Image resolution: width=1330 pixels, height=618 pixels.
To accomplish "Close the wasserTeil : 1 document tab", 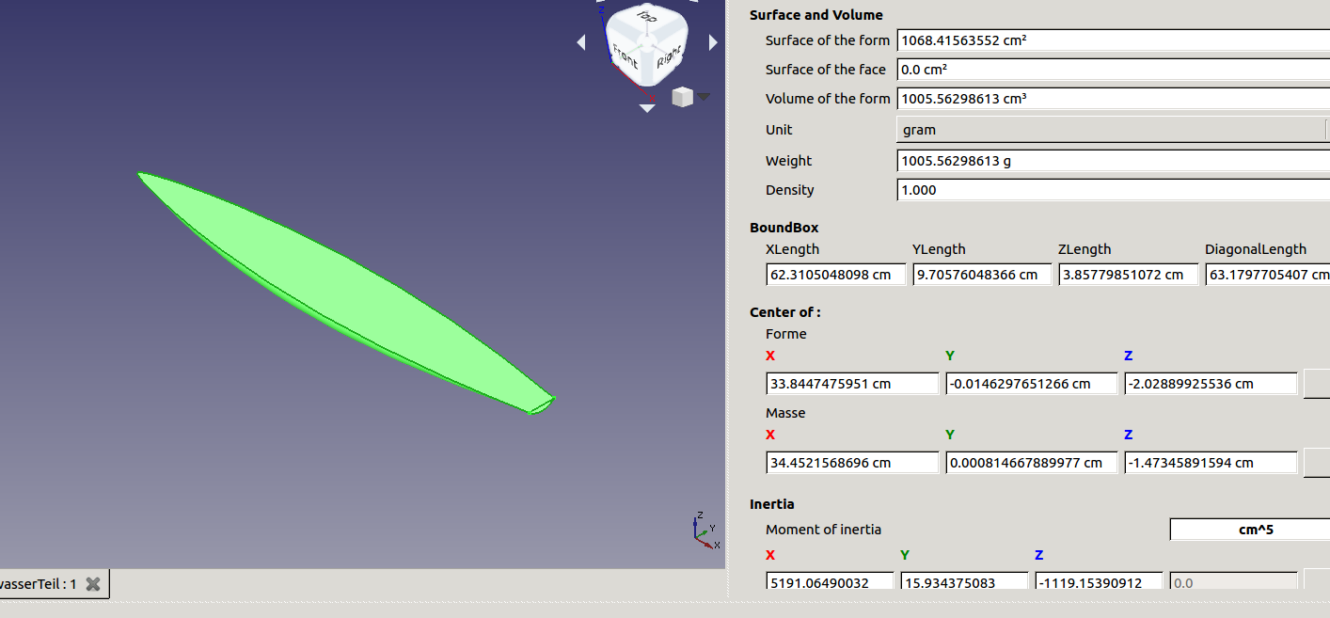I will (92, 584).
